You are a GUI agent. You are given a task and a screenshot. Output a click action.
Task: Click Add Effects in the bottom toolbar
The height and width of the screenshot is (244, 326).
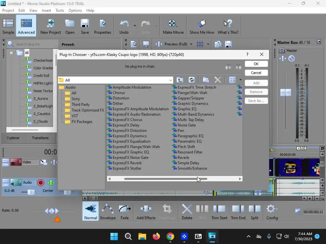[x=146, y=212]
